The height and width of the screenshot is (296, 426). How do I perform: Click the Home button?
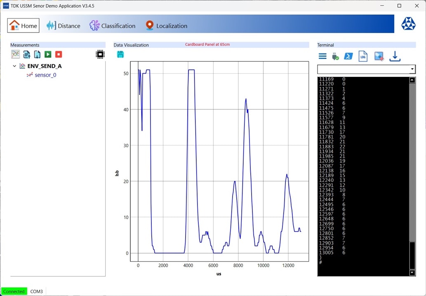pyautogui.click(x=24, y=25)
